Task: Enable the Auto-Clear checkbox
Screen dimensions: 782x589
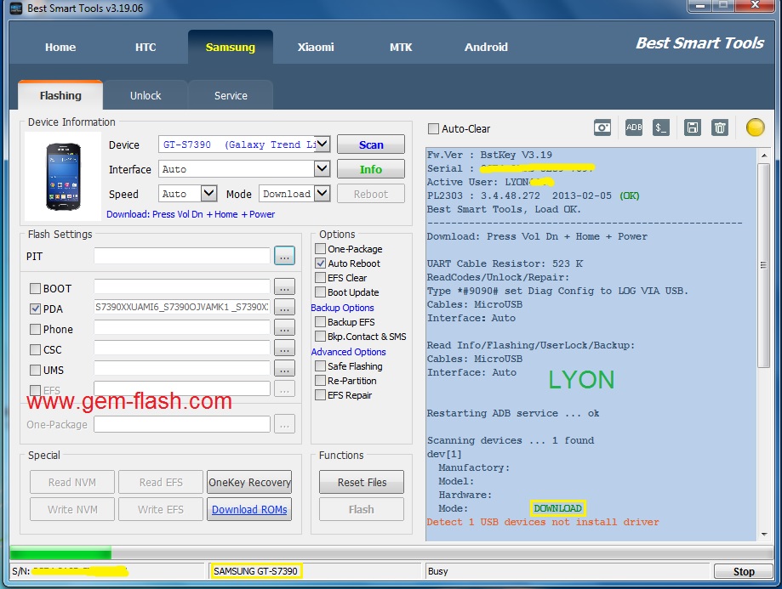Action: (433, 128)
